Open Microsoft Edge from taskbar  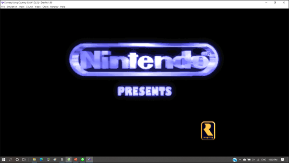pyautogui.click(x=41, y=160)
